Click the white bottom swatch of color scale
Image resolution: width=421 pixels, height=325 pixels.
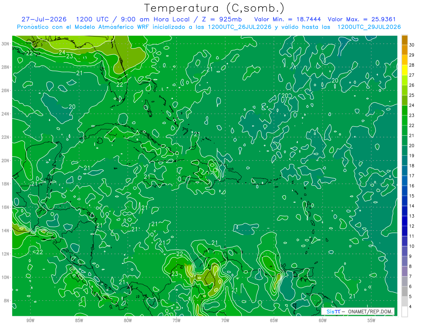(405, 312)
